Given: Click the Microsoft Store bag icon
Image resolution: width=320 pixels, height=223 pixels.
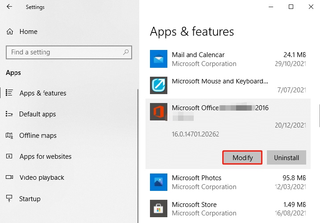Looking at the screenshot, I should (x=158, y=209).
